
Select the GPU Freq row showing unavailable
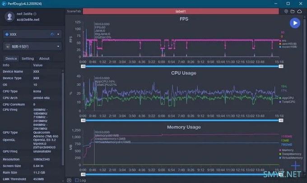click(x=31, y=151)
